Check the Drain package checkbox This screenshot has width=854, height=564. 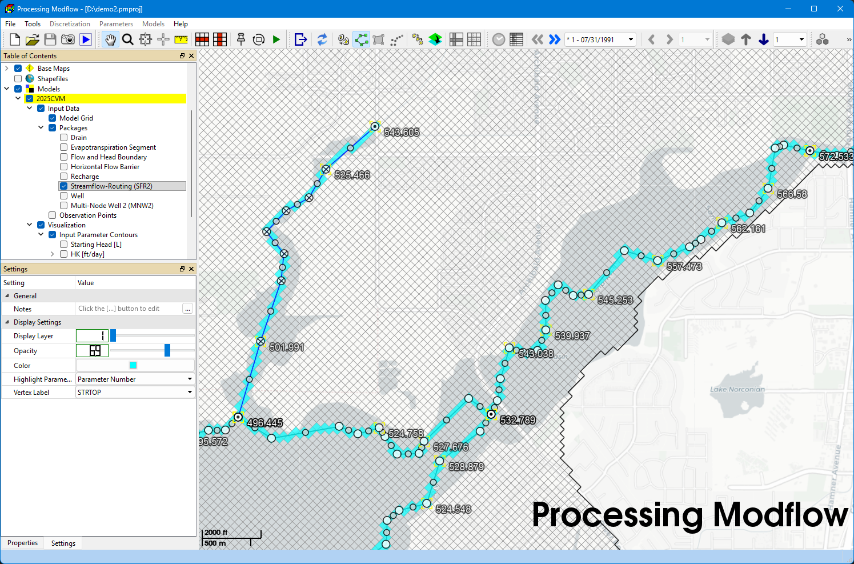tap(64, 138)
